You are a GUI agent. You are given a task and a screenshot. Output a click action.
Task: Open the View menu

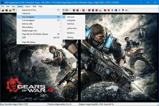14,6
